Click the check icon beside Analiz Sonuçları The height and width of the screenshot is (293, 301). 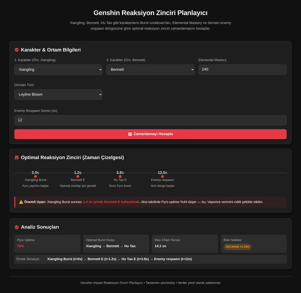pyautogui.click(x=17, y=227)
